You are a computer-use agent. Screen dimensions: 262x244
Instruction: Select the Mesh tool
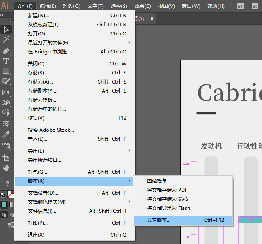pyautogui.click(x=6, y=124)
